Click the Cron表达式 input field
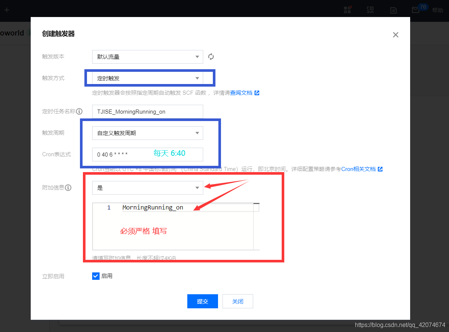Screen dimensions: 449x332 [148, 154]
